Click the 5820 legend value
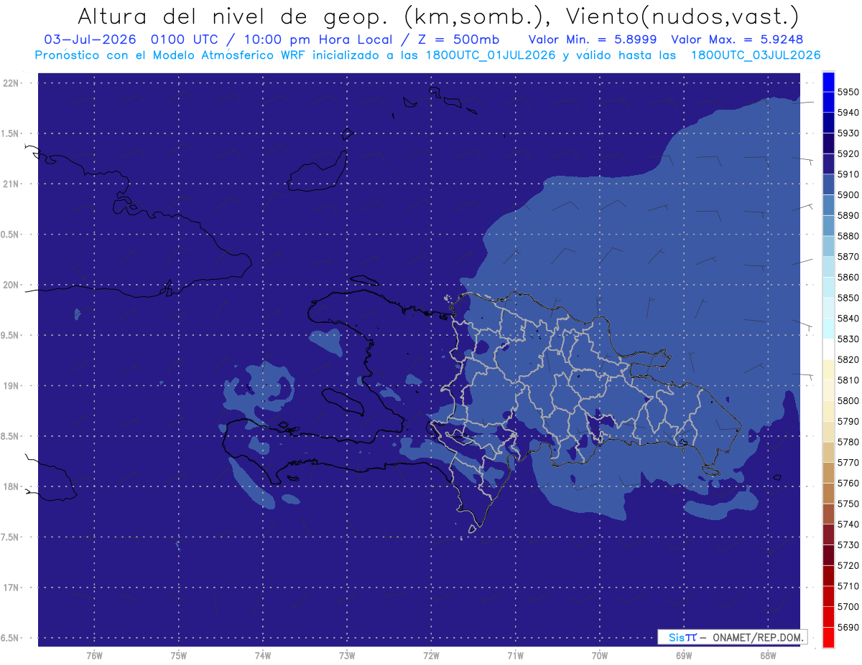 [848, 359]
